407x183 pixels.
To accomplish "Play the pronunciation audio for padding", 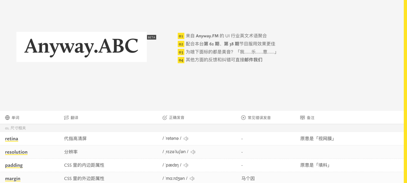I will point(186,165).
